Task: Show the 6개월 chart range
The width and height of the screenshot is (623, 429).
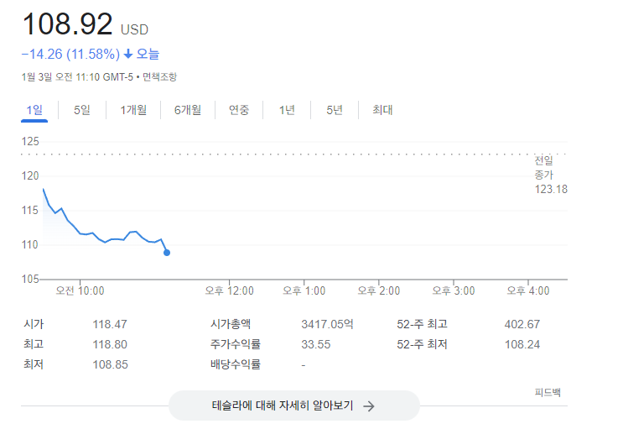Action: coord(188,110)
